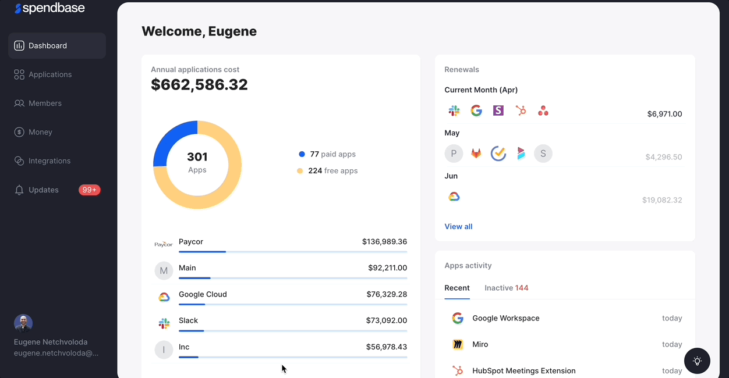The width and height of the screenshot is (729, 378).
Task: Open the Dashboard sidebar item
Action: pos(57,45)
